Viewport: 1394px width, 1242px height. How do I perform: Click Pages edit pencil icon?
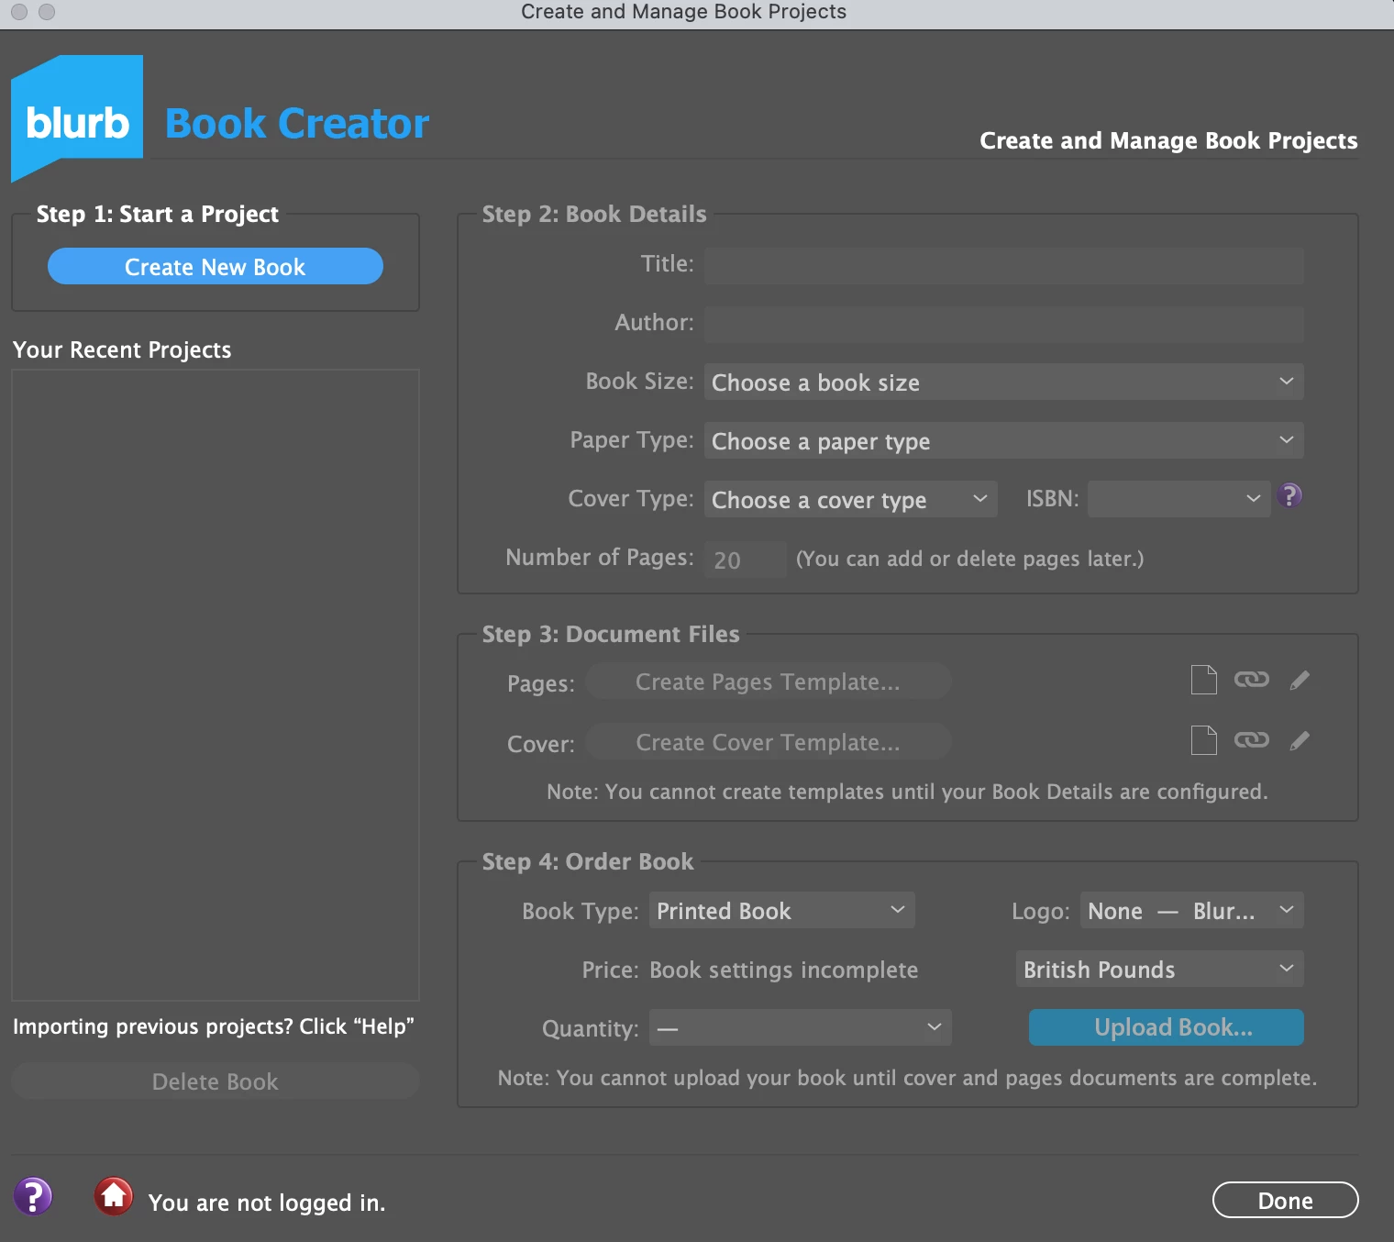[x=1300, y=680]
